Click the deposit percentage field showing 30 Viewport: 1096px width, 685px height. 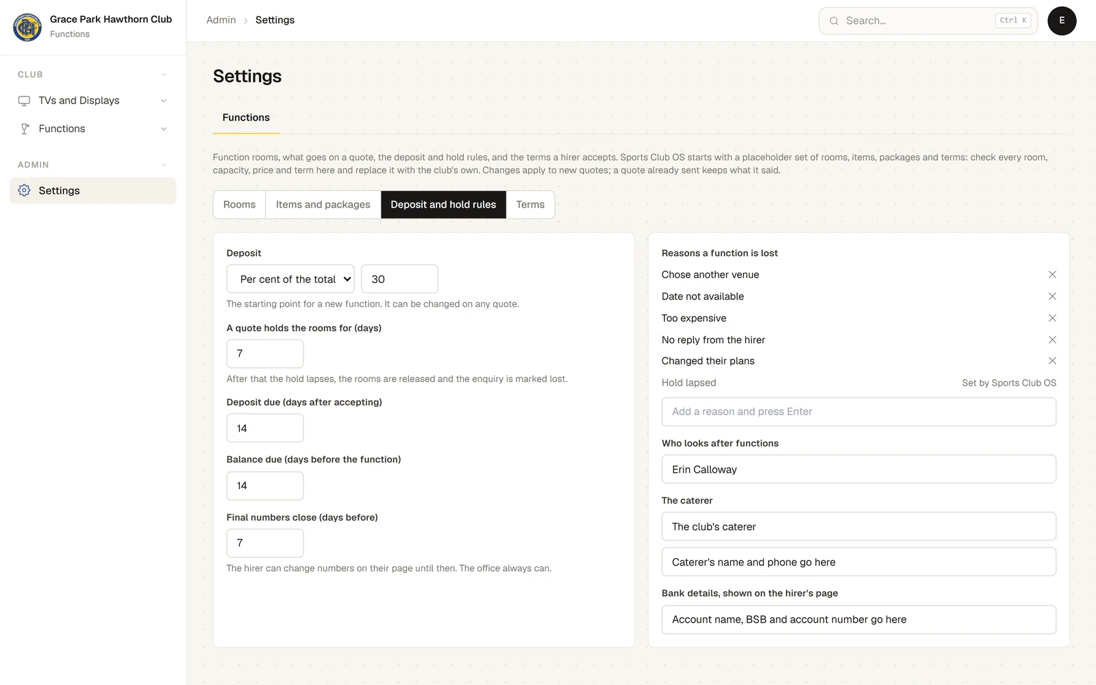[x=399, y=279]
